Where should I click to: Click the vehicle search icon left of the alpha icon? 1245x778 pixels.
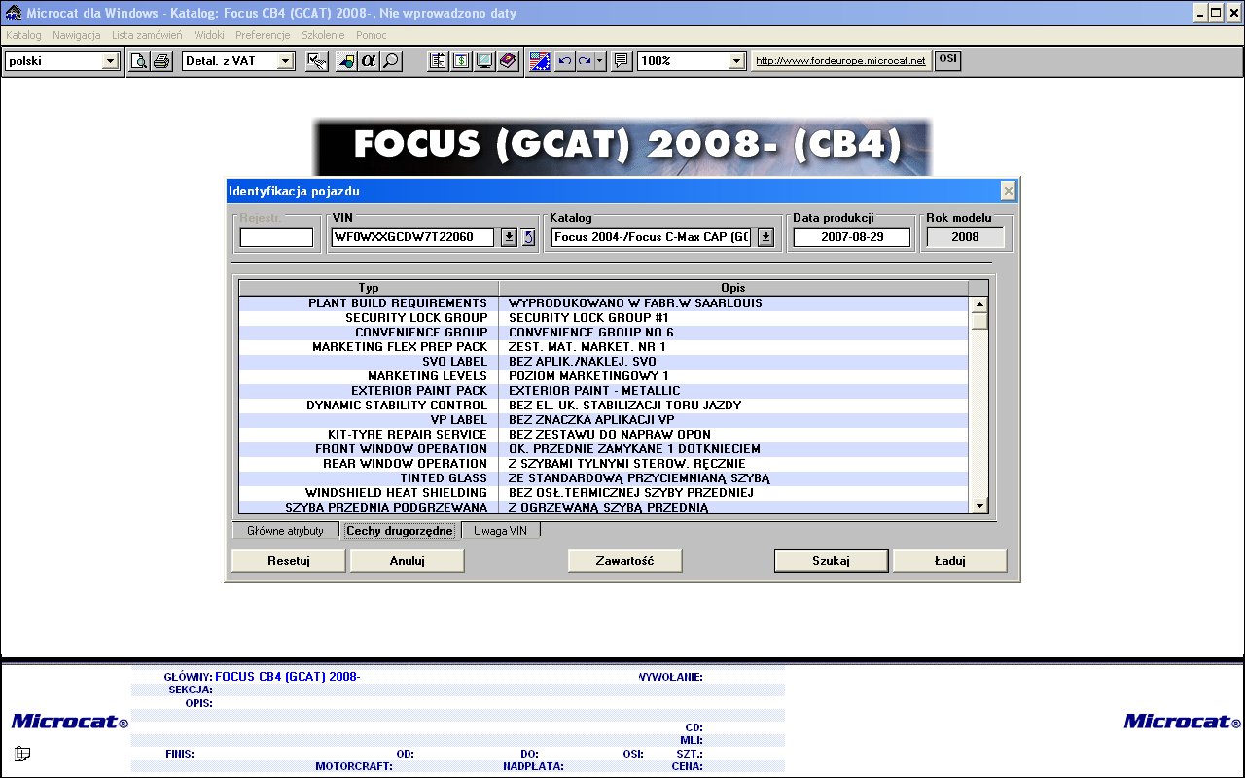pyautogui.click(x=346, y=61)
